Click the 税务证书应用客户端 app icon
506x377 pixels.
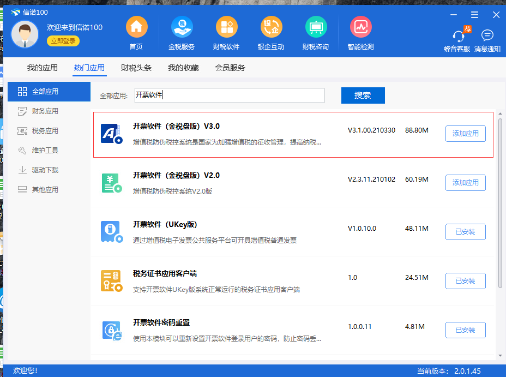coord(112,281)
